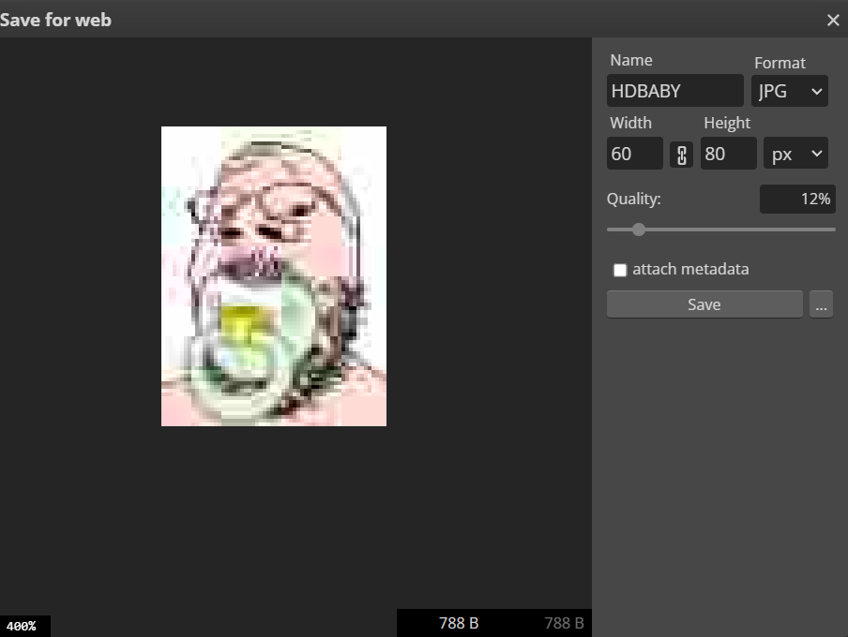
Task: Click the dimmed 788 B size readout
Action: click(x=564, y=623)
